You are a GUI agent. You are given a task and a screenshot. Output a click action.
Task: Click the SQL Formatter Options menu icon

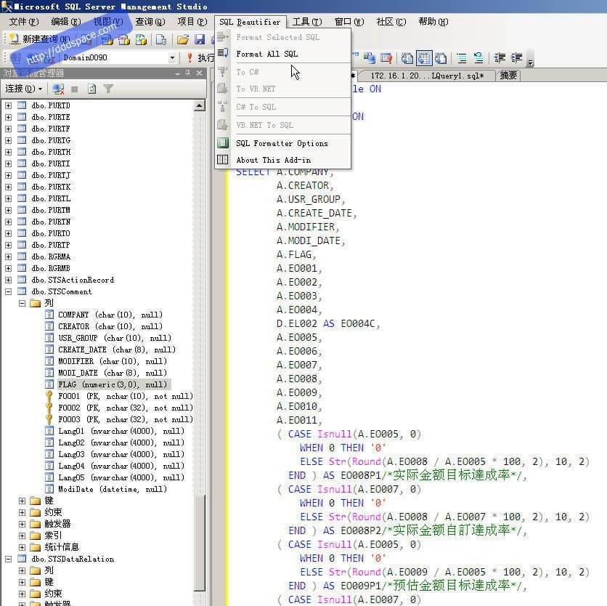click(x=223, y=143)
